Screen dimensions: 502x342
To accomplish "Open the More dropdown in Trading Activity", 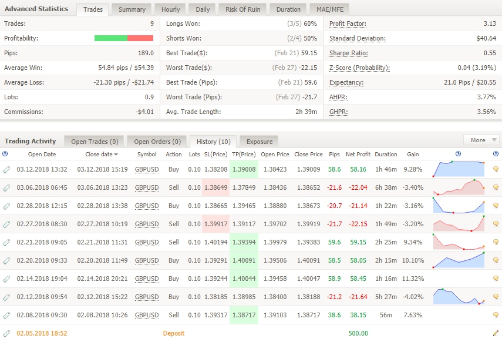I will click(481, 140).
